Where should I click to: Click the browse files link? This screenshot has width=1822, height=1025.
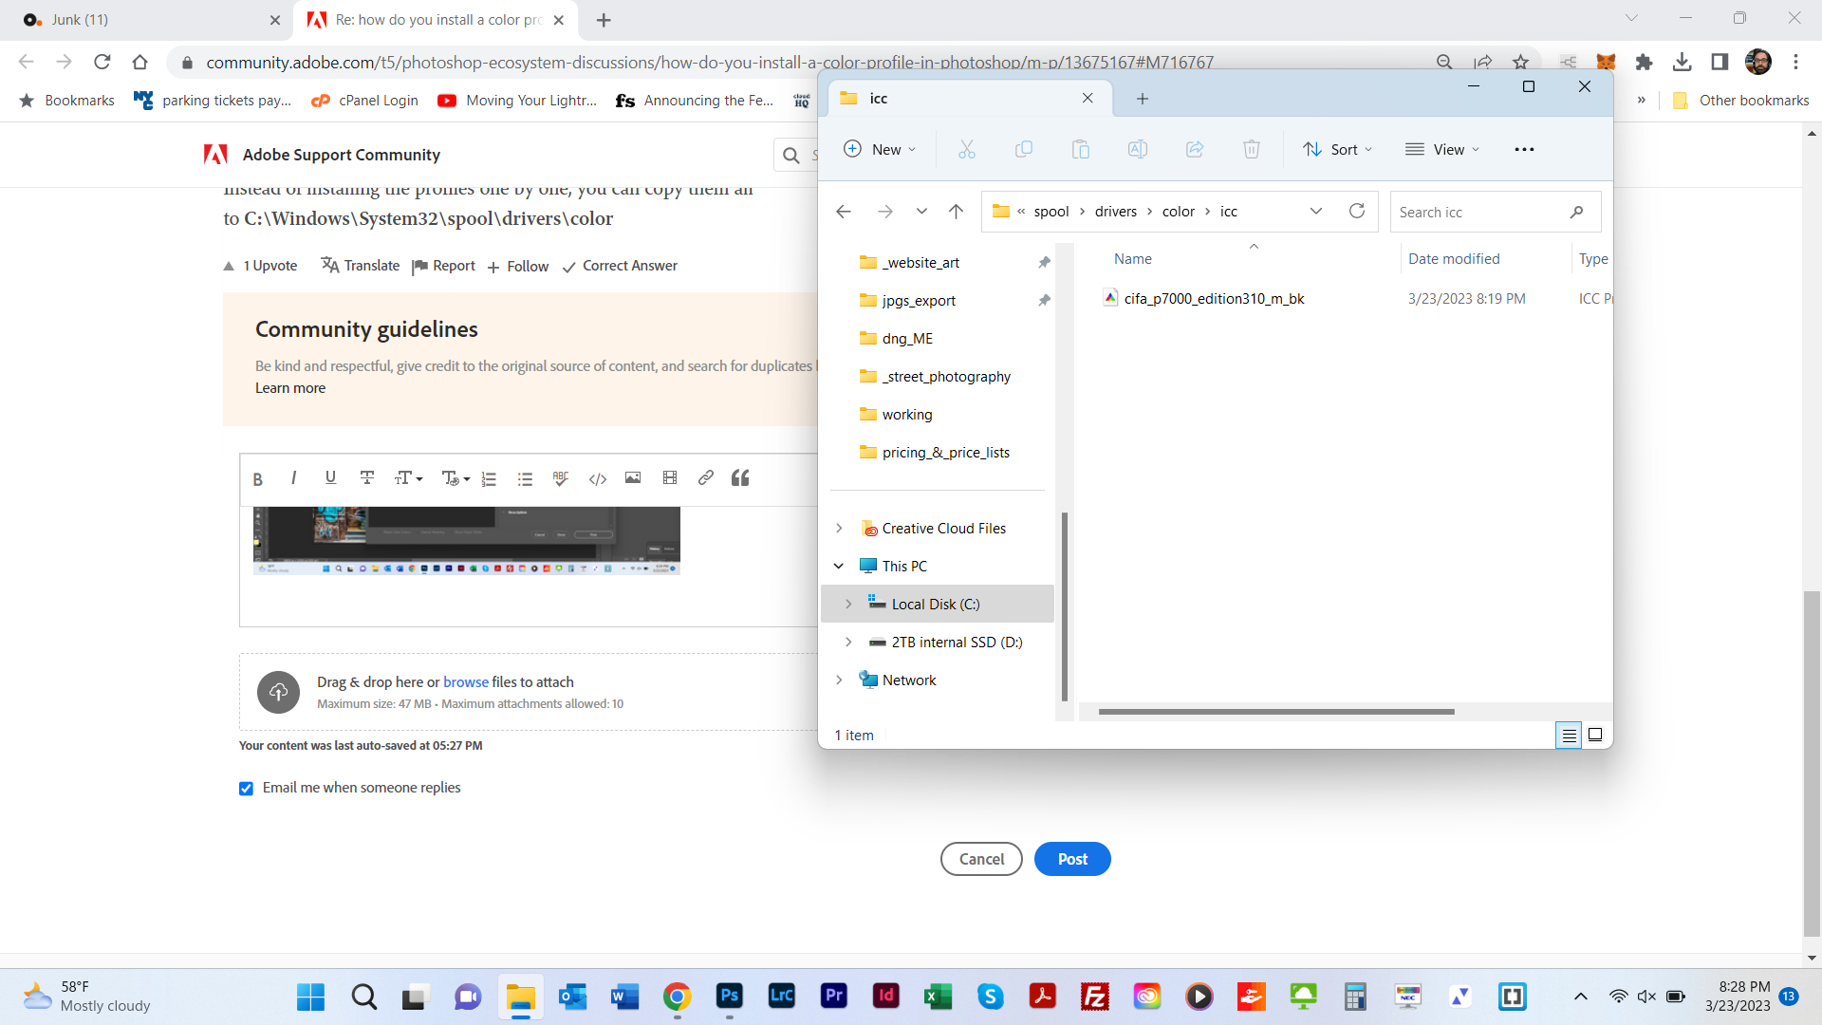pyautogui.click(x=466, y=682)
